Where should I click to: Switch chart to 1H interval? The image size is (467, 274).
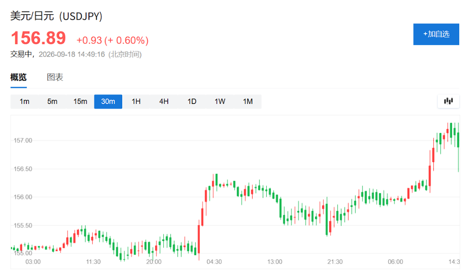tap(136, 102)
